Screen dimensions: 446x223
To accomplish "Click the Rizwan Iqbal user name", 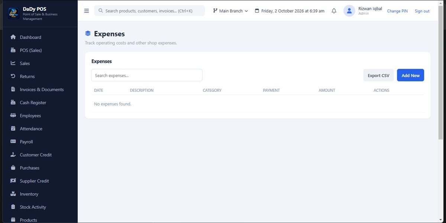I will point(370,9).
